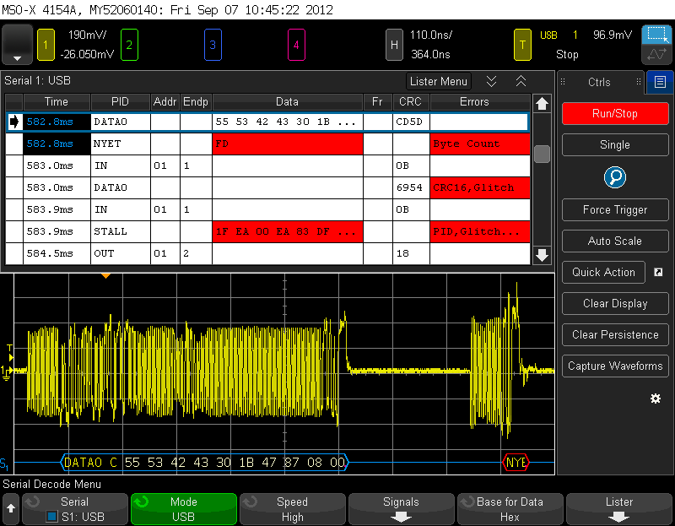Open the sidebar list panel icon
Screen dimensions: 675x526
click(x=660, y=83)
